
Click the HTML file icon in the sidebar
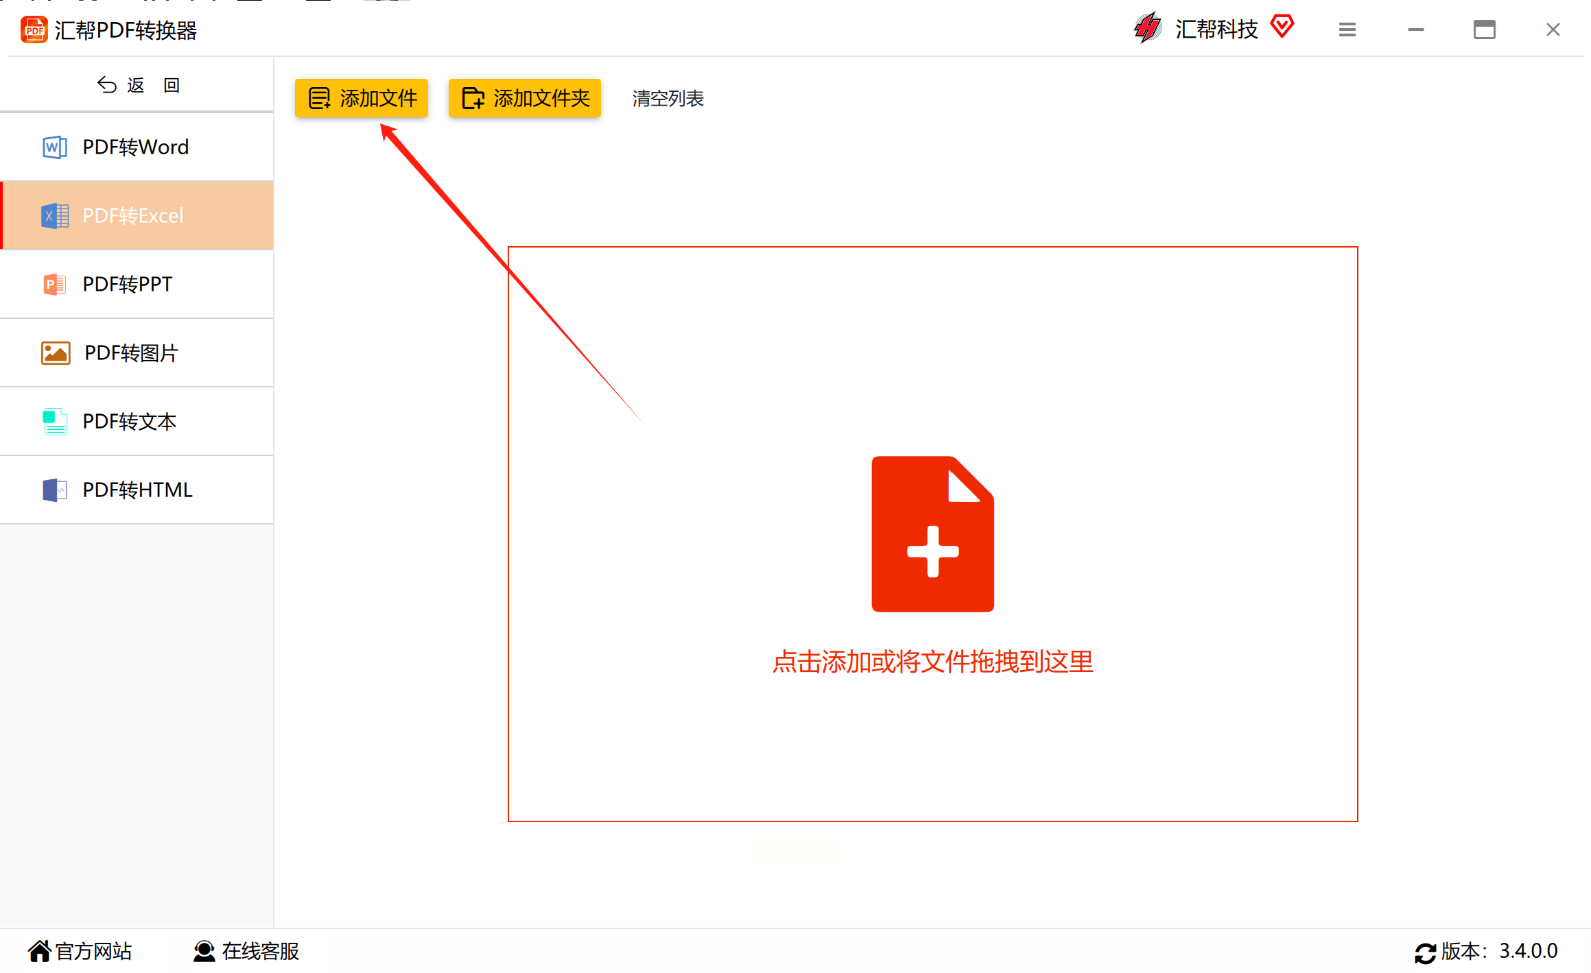[55, 490]
